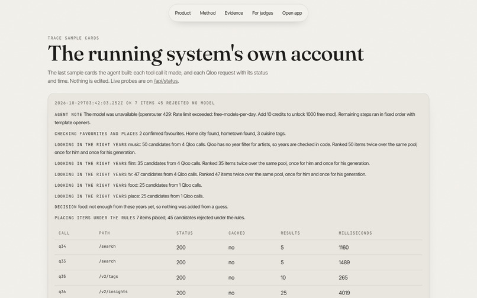Open the Product nav item
The height and width of the screenshot is (298, 477).
point(182,13)
